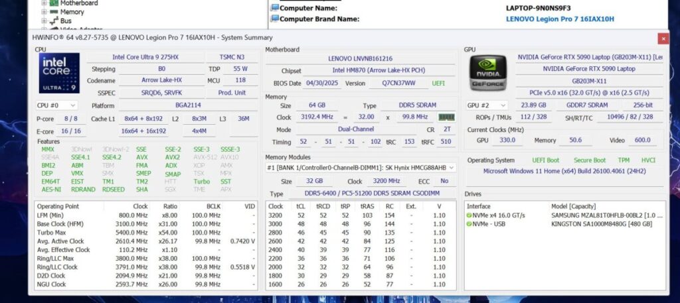
Task: Select the Bus tree item
Action: (x=66, y=21)
